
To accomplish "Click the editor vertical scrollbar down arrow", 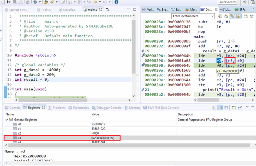I will (134, 96).
